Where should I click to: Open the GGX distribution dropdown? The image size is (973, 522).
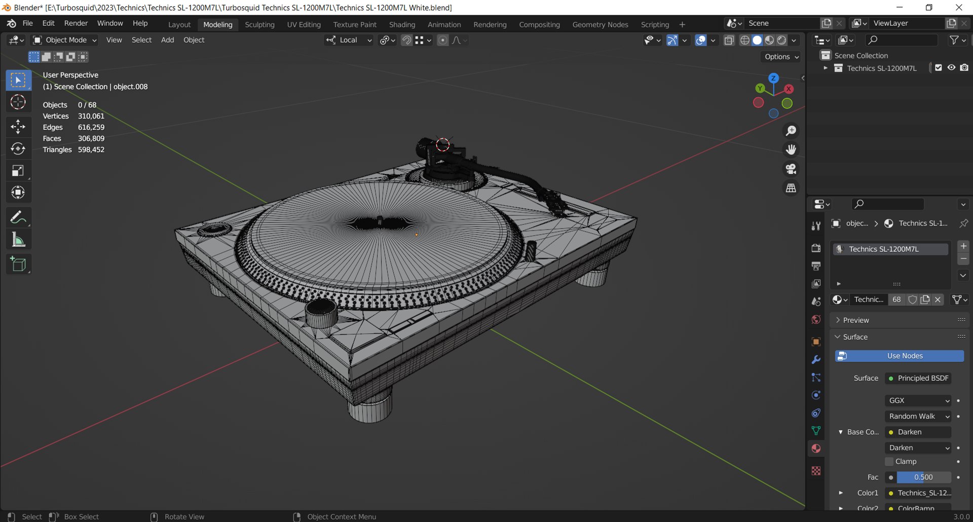click(918, 400)
